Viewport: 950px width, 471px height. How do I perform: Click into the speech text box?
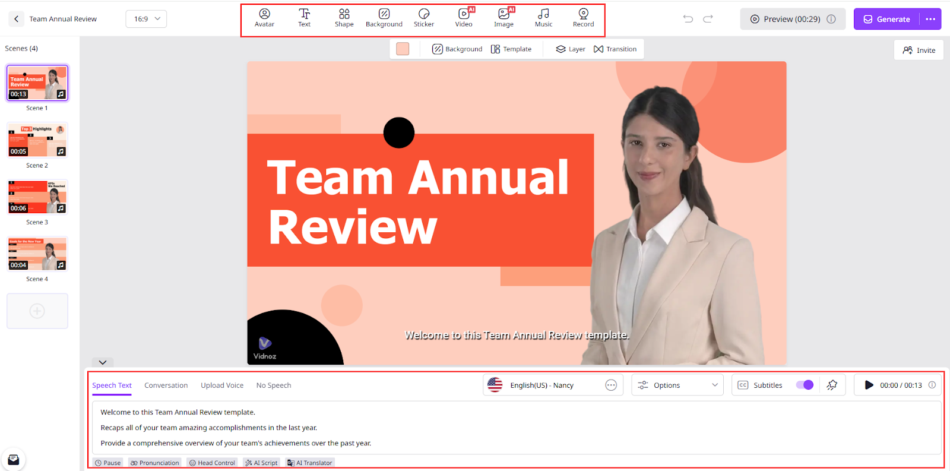tap(517, 428)
